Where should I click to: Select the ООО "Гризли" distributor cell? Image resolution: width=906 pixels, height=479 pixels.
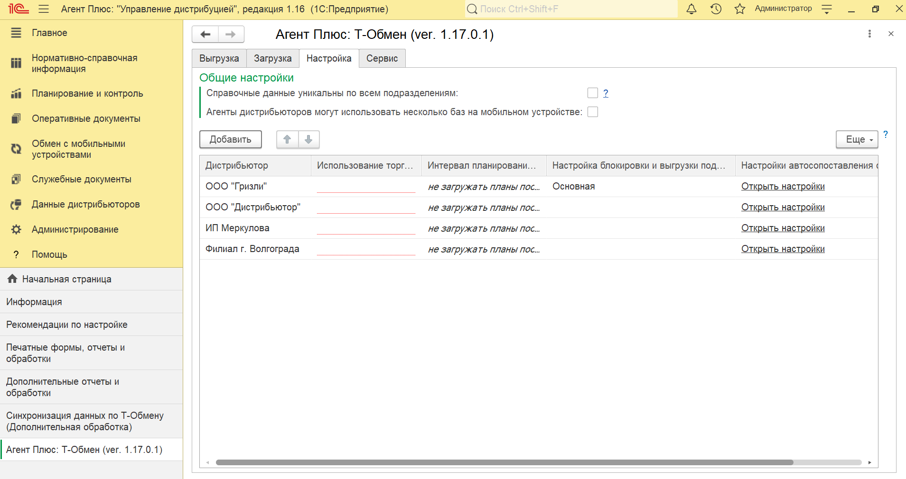tap(255, 186)
